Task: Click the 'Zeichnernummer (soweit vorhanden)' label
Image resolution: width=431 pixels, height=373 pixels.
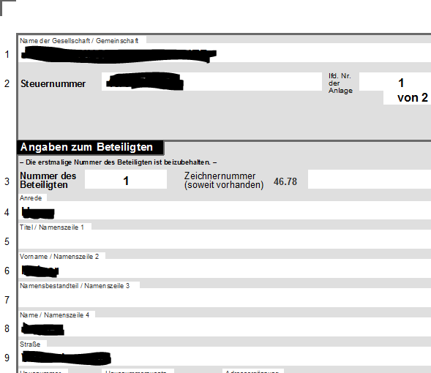Action: point(224,180)
